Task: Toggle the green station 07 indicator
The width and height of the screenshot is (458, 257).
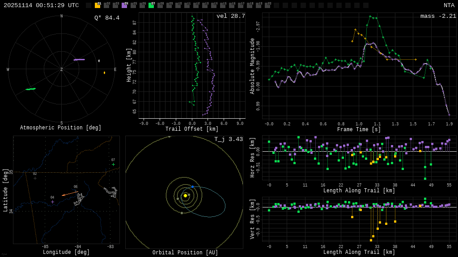Action: [151, 5]
